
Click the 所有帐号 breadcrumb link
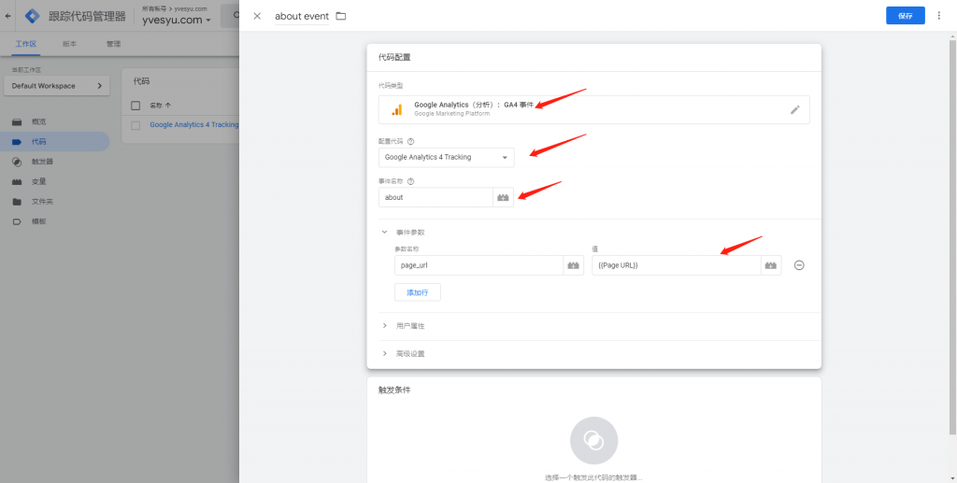tap(155, 8)
